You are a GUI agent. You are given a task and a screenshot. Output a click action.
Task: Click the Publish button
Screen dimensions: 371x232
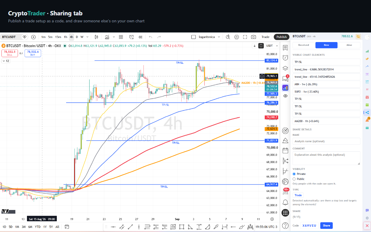coord(281,37)
